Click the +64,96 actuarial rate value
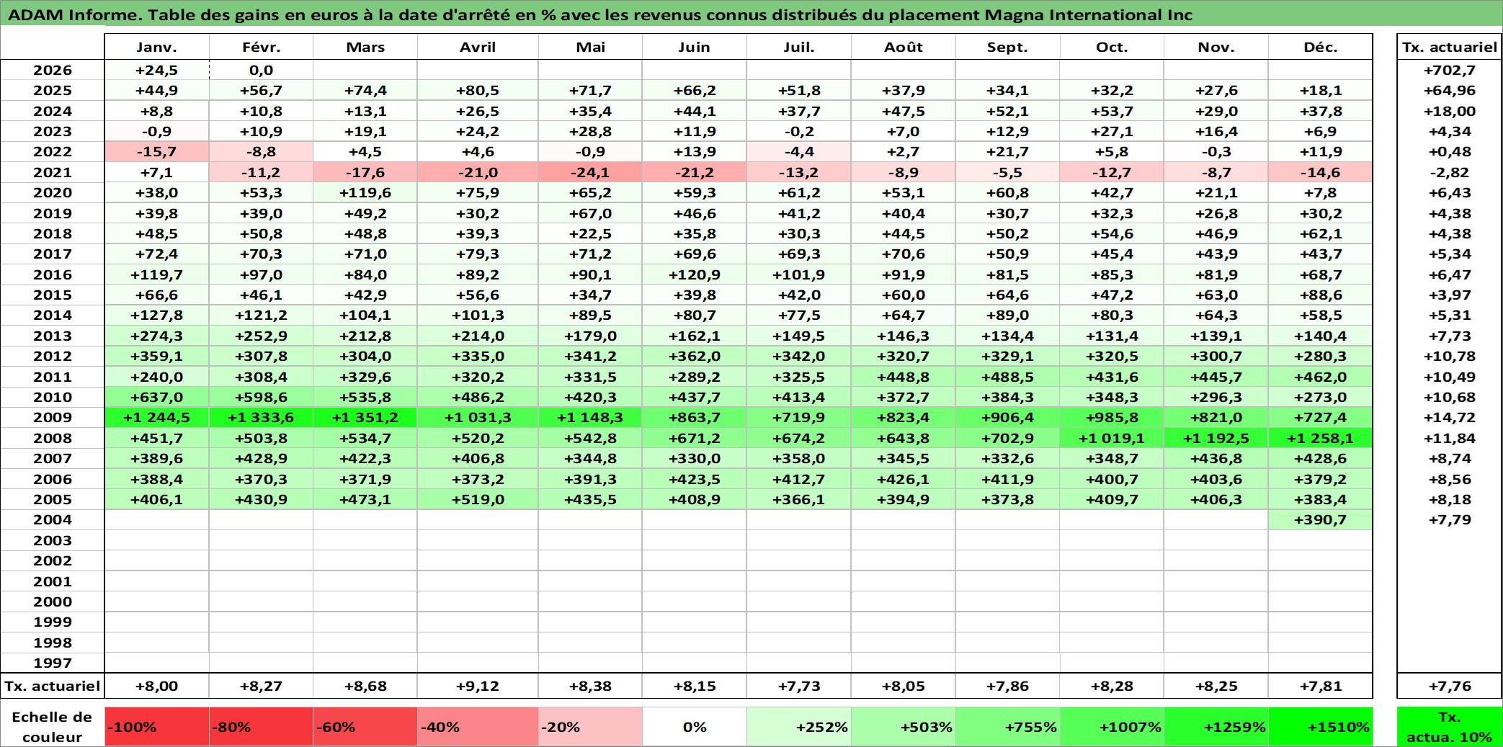 click(1449, 90)
